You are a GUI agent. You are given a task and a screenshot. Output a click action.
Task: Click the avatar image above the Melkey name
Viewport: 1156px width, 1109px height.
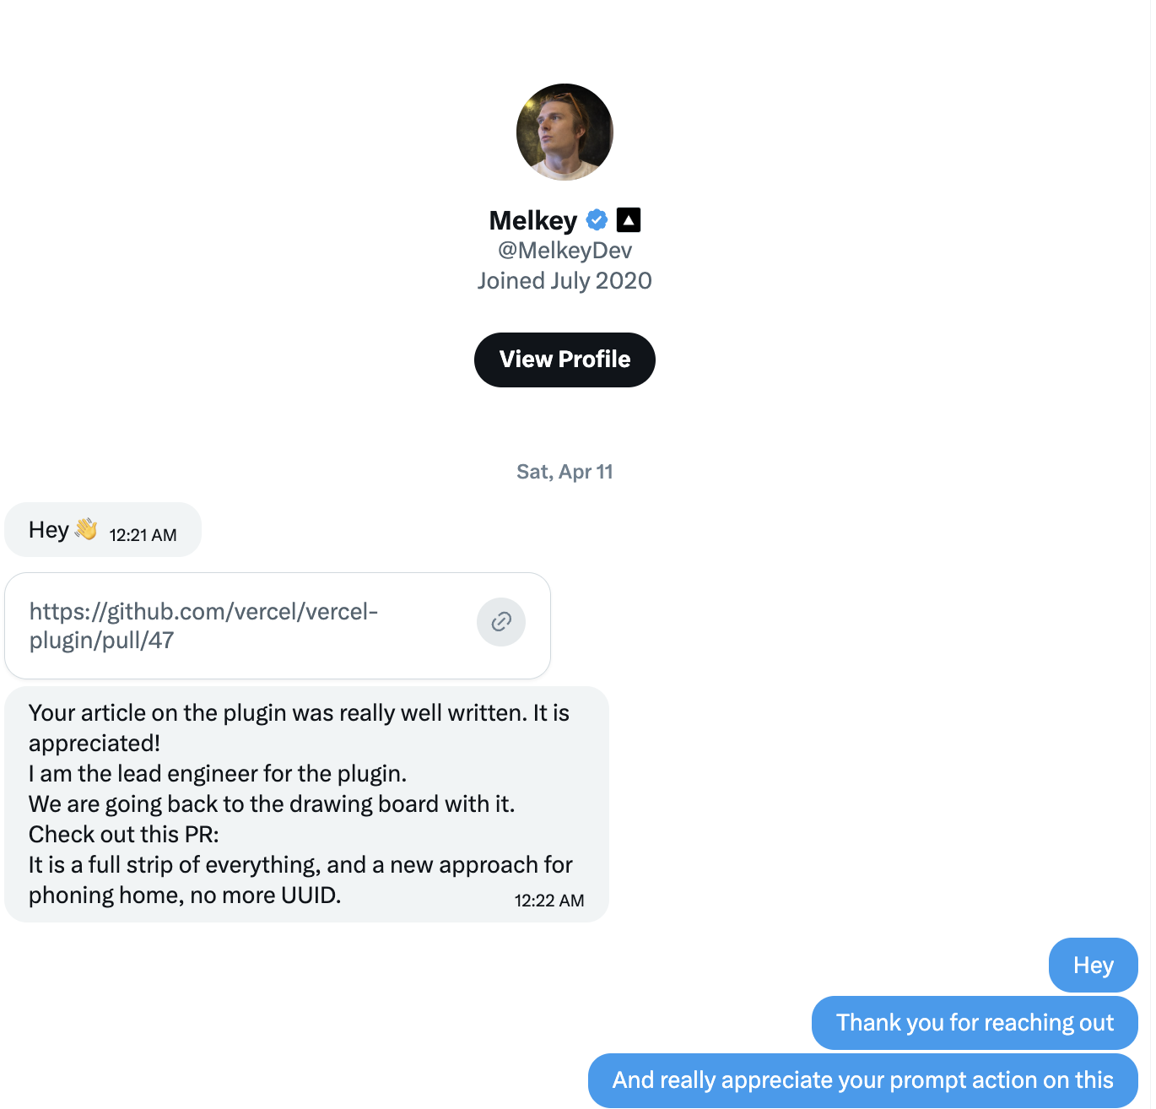click(x=564, y=132)
